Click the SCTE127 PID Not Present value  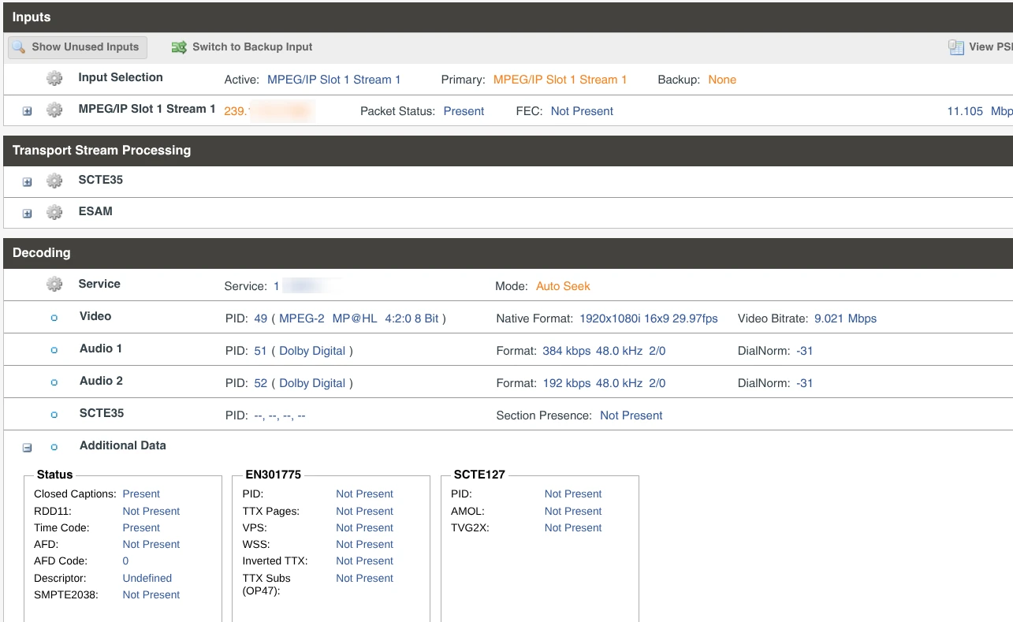[x=573, y=494]
